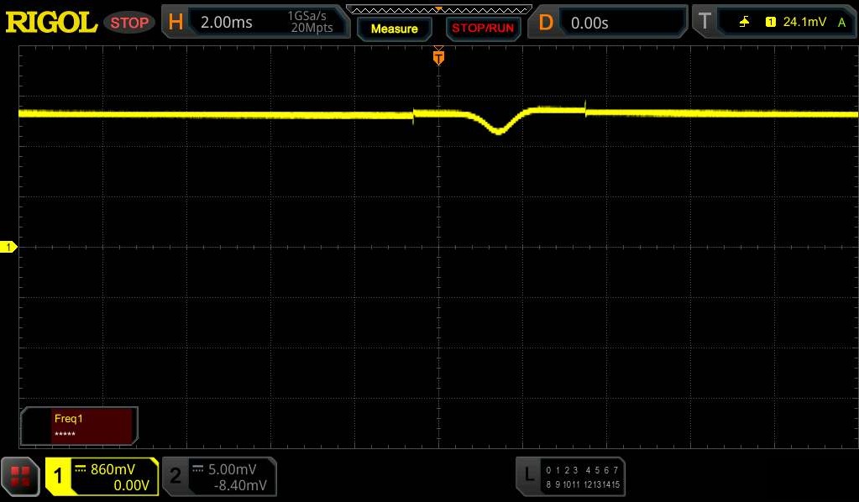
Task: Click the trigger source channel 1 badge
Action: click(770, 22)
